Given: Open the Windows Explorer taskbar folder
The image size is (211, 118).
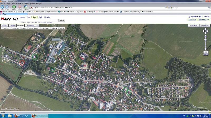Looking at the screenshot, I should pos(10,116).
